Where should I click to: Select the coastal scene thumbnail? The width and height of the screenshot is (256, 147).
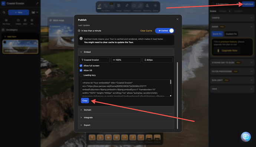pos(20,47)
